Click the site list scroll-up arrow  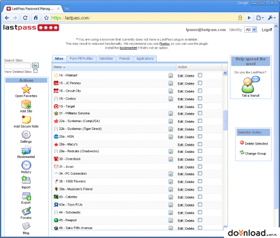click(225, 73)
